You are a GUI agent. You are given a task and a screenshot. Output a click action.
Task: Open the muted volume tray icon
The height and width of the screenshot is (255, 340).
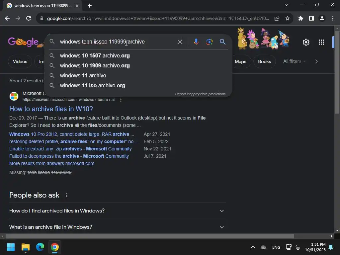[x=297, y=247]
